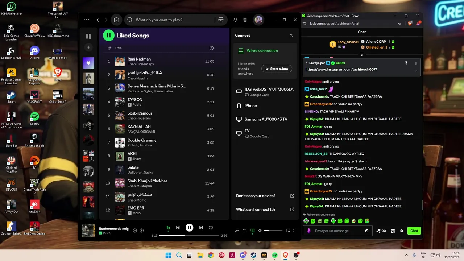
Task: Connect to the iPhone device
Action: (x=264, y=106)
